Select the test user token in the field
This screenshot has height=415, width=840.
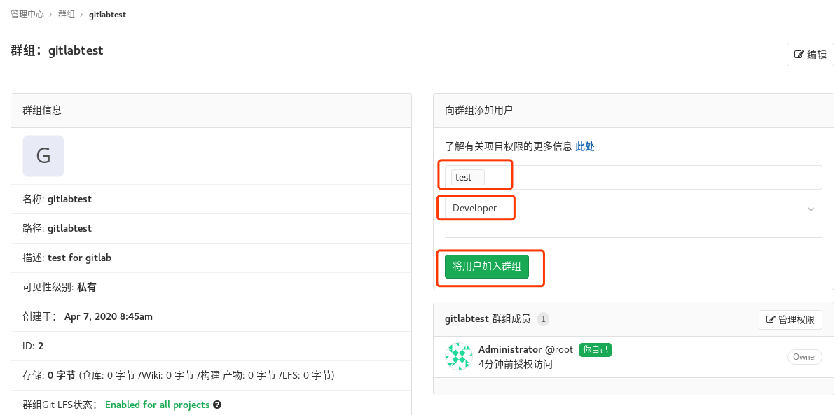coord(464,177)
